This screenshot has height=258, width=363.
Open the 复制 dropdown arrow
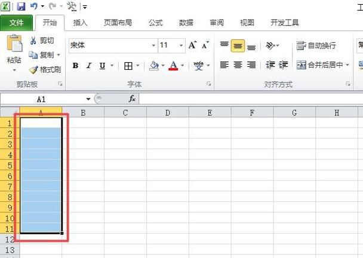tap(59, 55)
